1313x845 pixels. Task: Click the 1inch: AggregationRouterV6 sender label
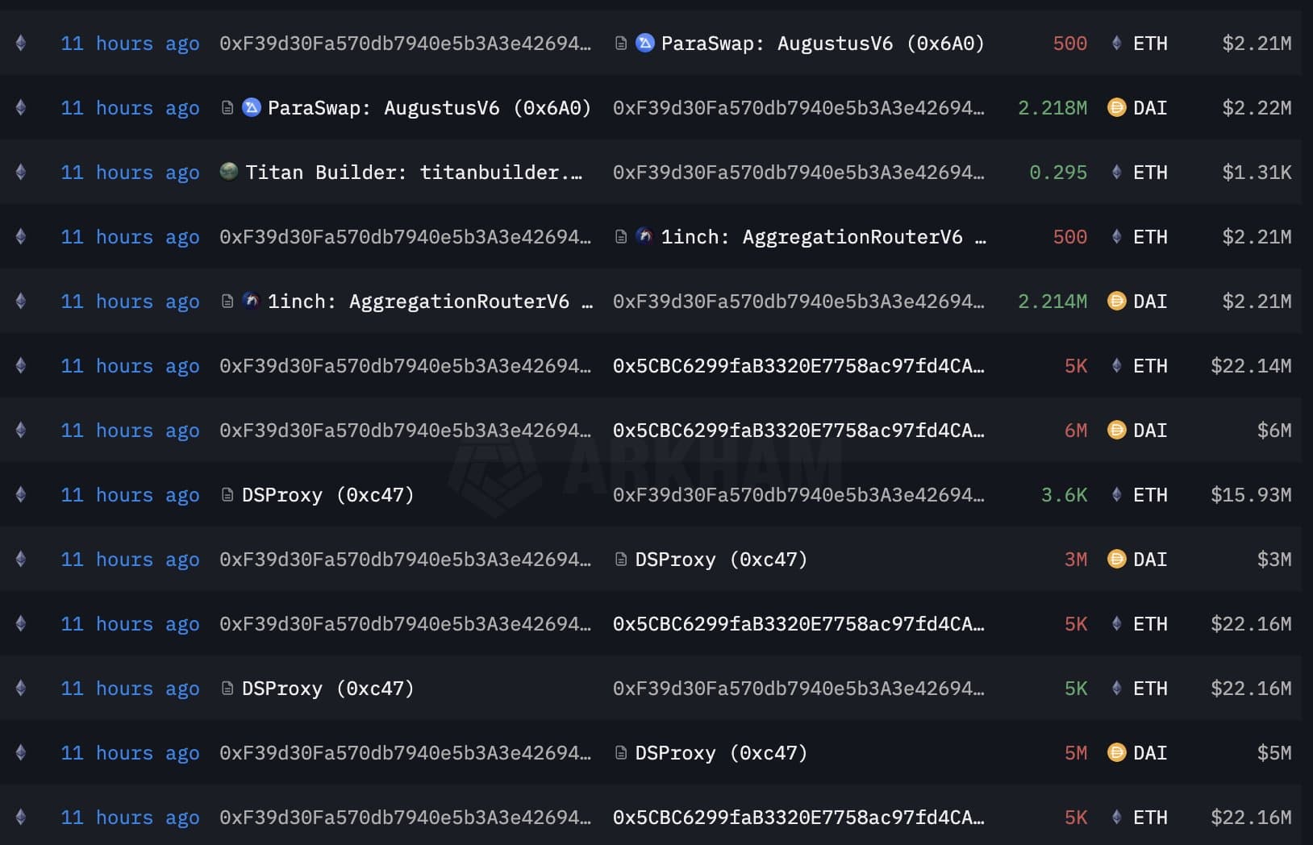[x=428, y=301]
